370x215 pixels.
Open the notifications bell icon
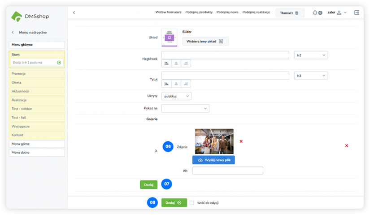pyautogui.click(x=315, y=13)
